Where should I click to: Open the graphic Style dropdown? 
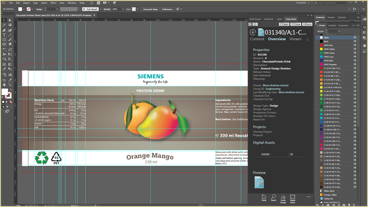click(x=137, y=9)
